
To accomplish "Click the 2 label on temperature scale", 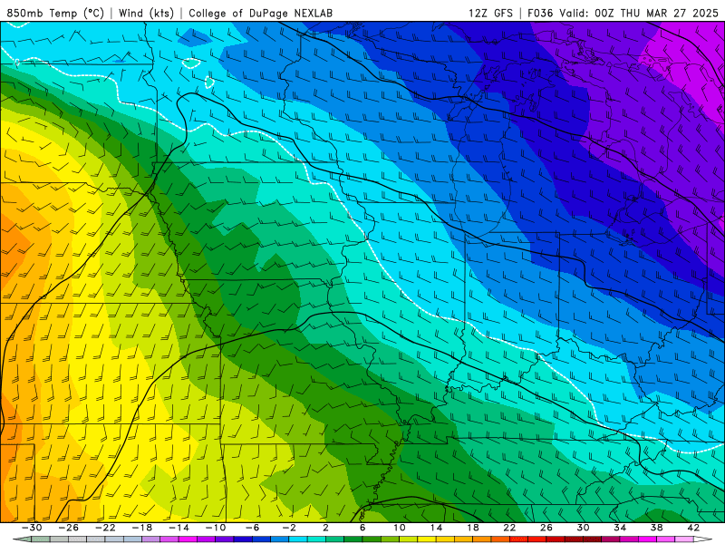I will pos(325,528).
